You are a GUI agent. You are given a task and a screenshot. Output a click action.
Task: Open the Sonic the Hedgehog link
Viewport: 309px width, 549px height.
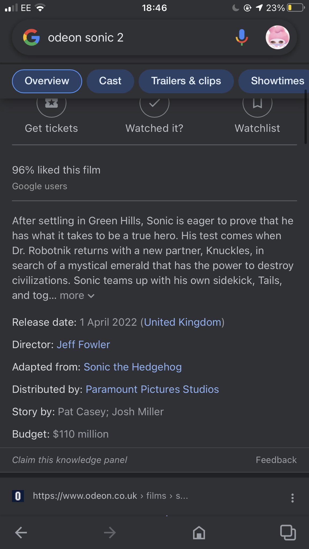point(133,367)
